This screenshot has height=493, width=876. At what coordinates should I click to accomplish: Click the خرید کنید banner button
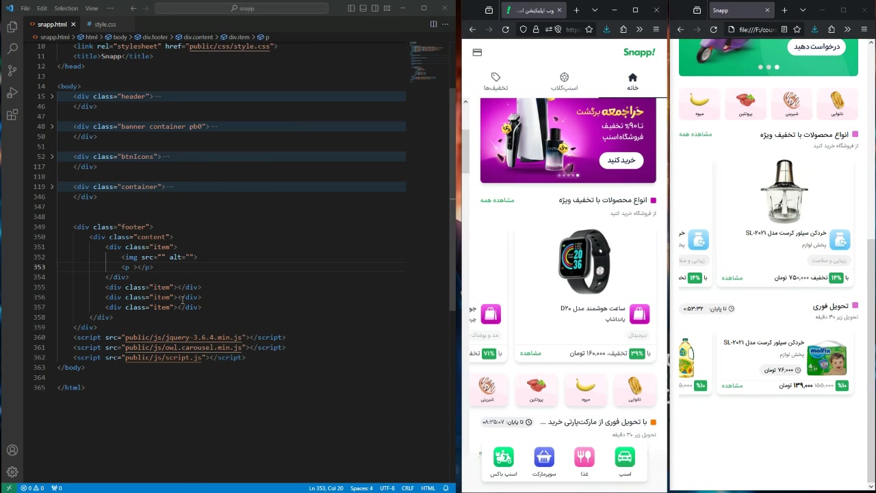point(621,160)
